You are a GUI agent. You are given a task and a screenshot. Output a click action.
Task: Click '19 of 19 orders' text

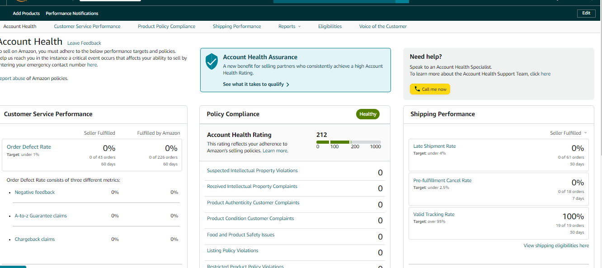pos(570,226)
